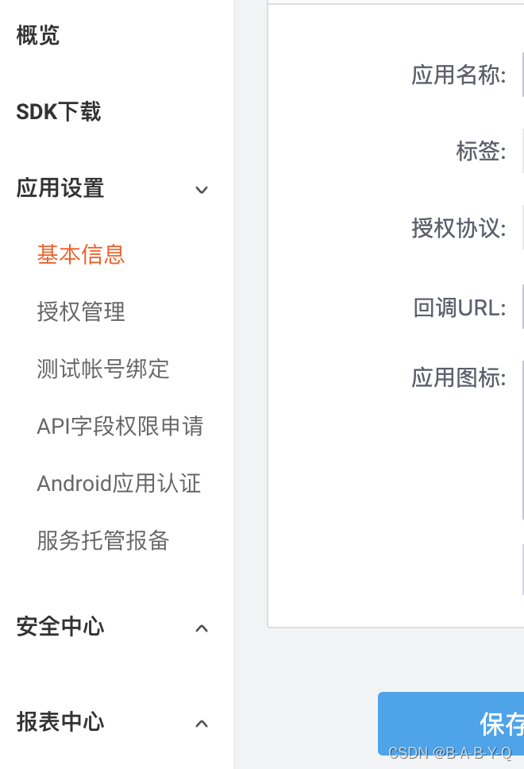Click the blue 保存 button
Viewport: 524px width, 769px height.
coord(451,724)
